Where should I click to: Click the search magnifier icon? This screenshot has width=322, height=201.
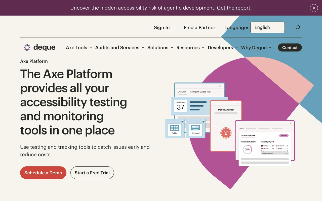coord(298,27)
